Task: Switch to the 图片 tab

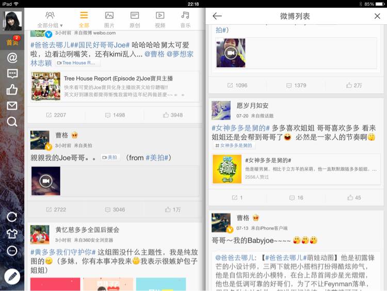Action: click(x=109, y=20)
